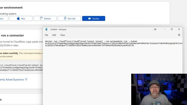This screenshot has width=187, height=105.
Task: Pick the Debian environment button
Action: (45, 18)
